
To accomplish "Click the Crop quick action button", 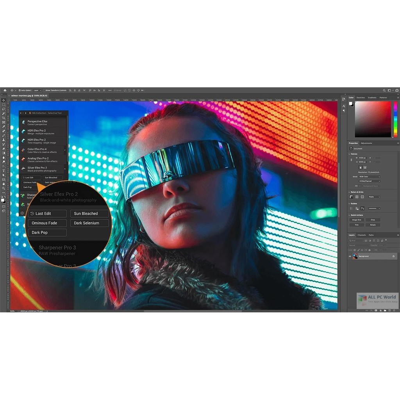I will pos(373,220).
